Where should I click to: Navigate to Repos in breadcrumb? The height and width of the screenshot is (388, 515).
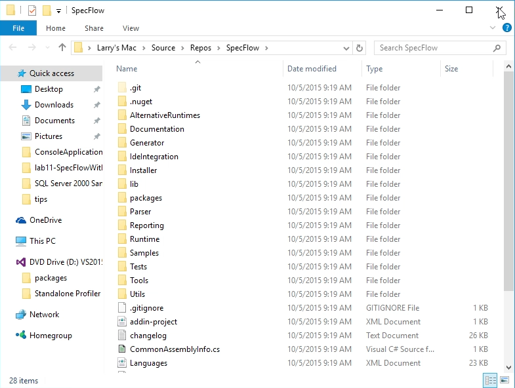201,48
